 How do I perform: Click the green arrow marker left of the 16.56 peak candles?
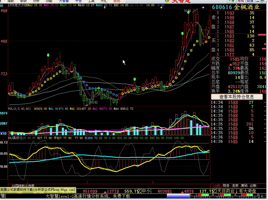182,34
